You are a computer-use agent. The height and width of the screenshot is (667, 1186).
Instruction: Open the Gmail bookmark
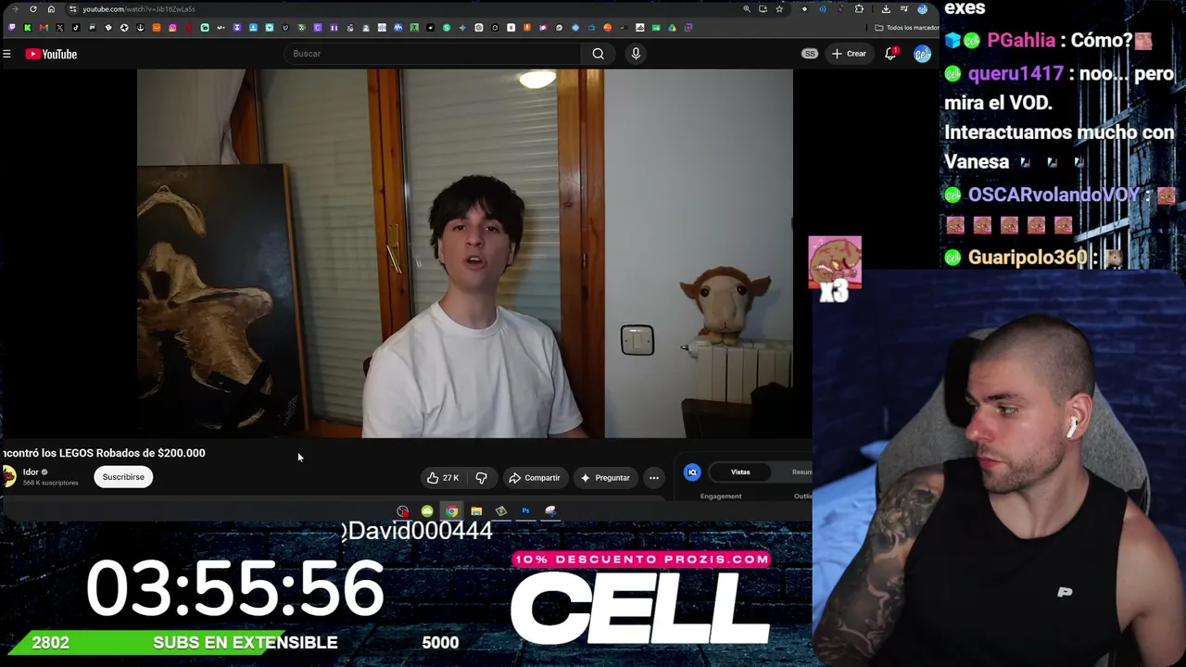coord(44,28)
